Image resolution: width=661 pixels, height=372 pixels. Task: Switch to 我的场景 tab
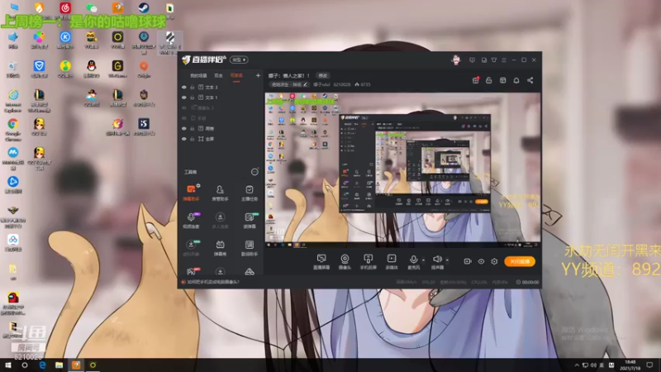[x=198, y=75]
